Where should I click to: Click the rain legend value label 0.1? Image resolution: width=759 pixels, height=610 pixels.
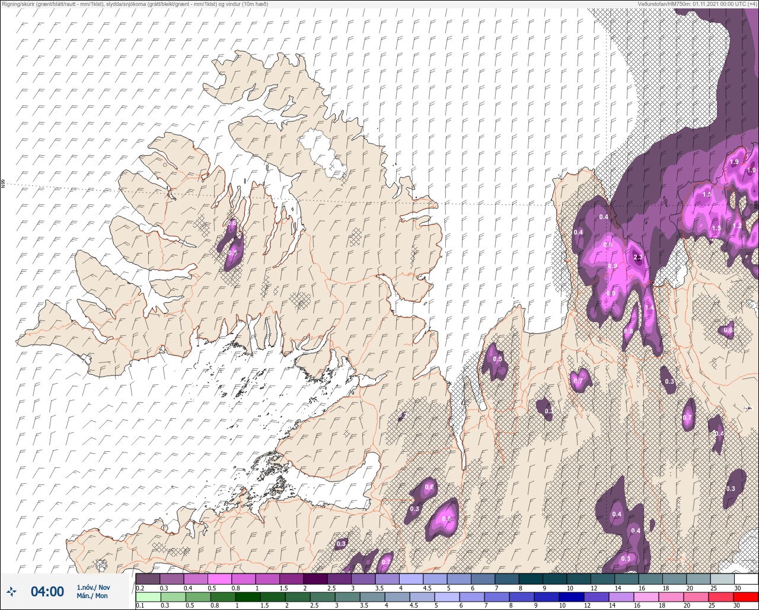point(140,605)
